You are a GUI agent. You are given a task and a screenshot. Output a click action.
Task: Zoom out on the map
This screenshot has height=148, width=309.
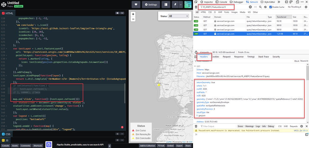point(133,19)
